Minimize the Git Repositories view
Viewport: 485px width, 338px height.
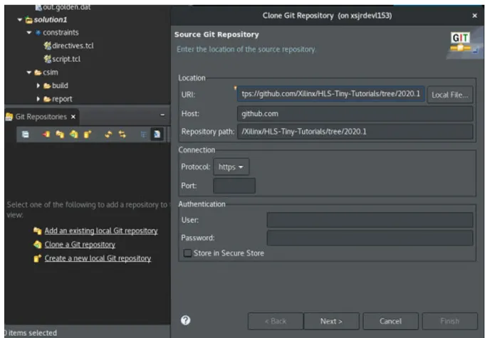point(162,115)
